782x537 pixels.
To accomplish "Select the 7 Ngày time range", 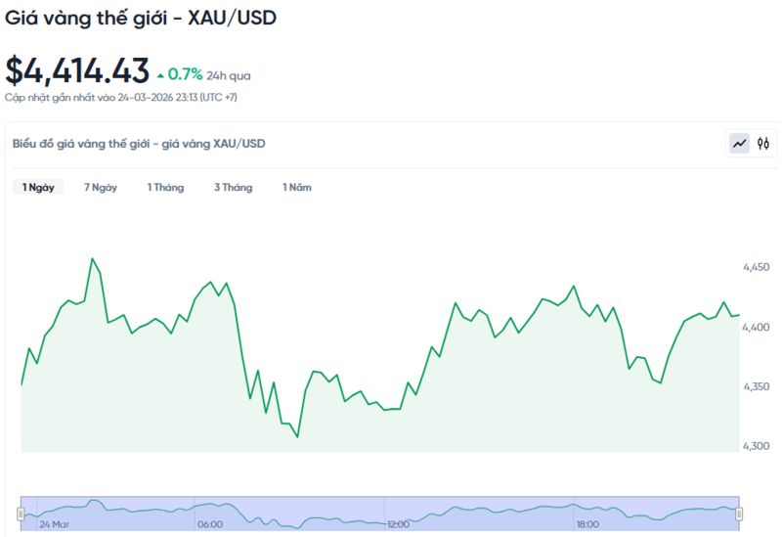I will coord(101,187).
